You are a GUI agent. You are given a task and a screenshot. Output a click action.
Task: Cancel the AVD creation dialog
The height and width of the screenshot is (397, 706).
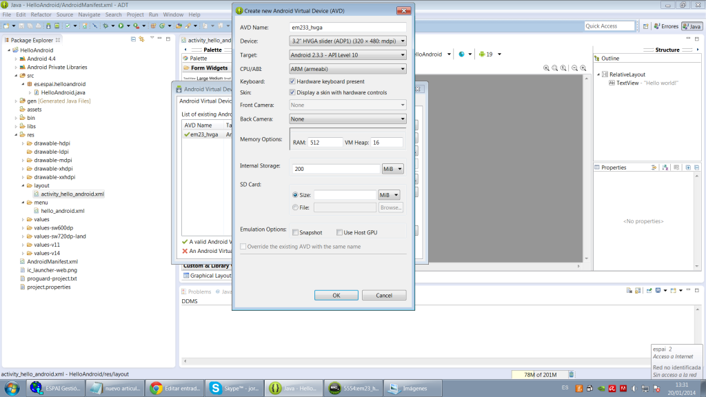click(384, 295)
